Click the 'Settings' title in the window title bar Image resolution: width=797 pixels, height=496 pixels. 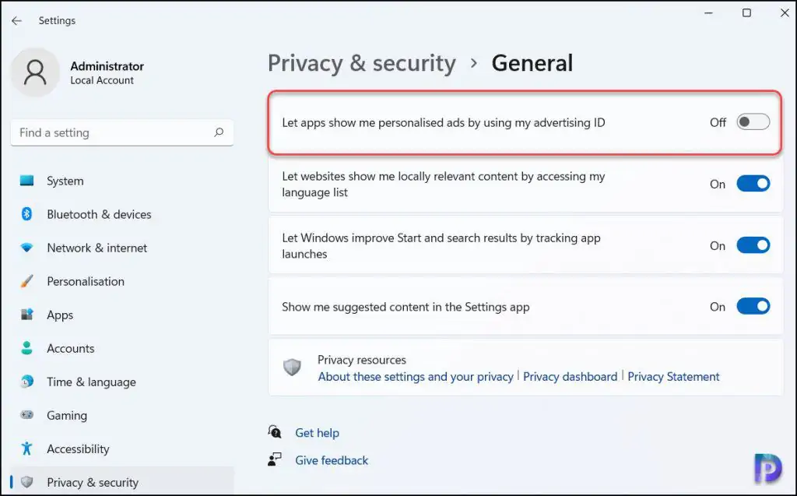click(x=57, y=21)
